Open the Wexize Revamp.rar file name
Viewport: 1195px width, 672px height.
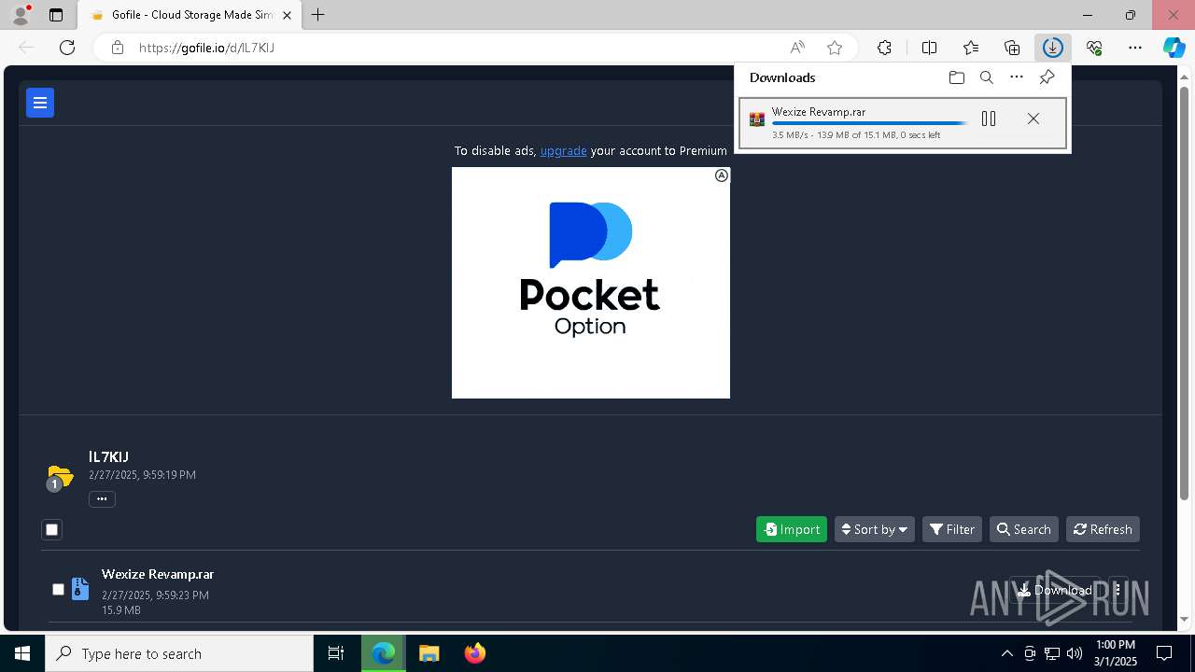coord(158,574)
